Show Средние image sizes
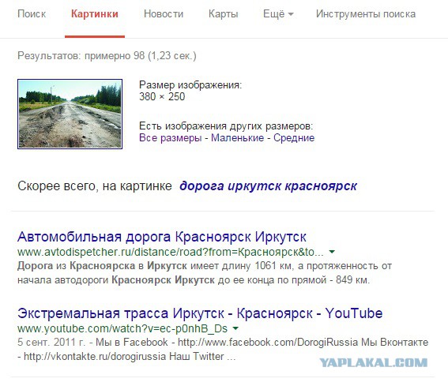The width and height of the screenshot is (448, 386). 294,138
